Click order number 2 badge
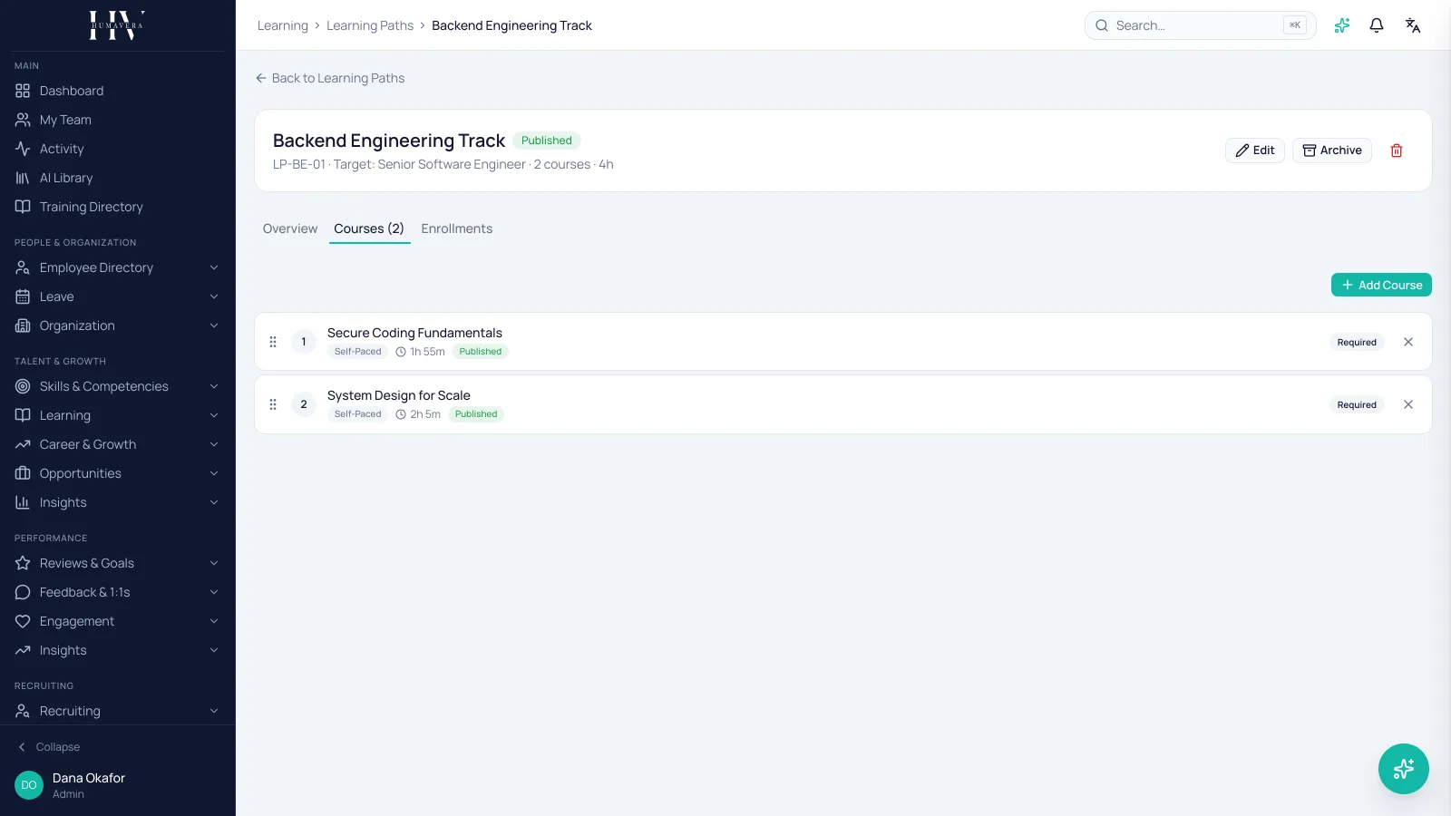 click(x=304, y=404)
